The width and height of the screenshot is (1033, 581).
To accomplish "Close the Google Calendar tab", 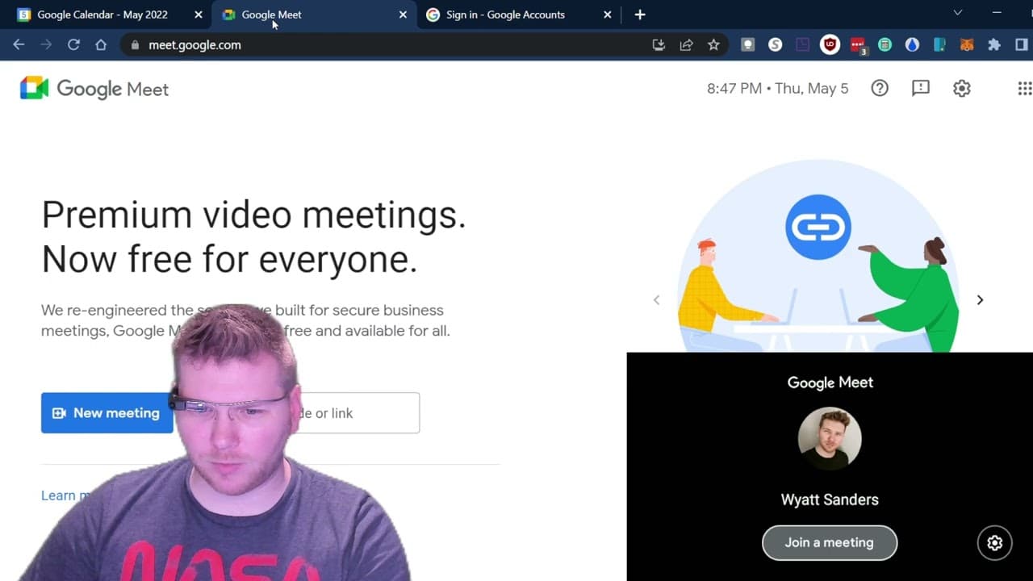I will click(x=199, y=15).
